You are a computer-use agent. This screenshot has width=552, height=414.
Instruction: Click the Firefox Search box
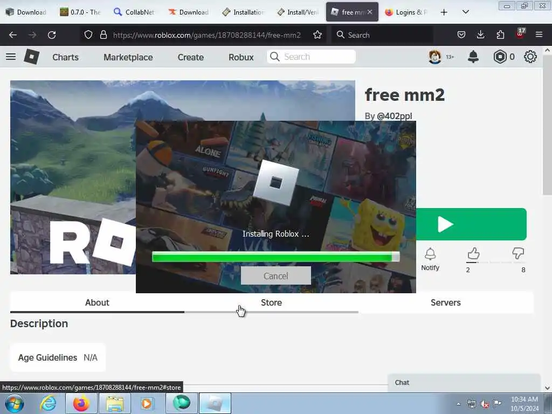pyautogui.click(x=382, y=35)
